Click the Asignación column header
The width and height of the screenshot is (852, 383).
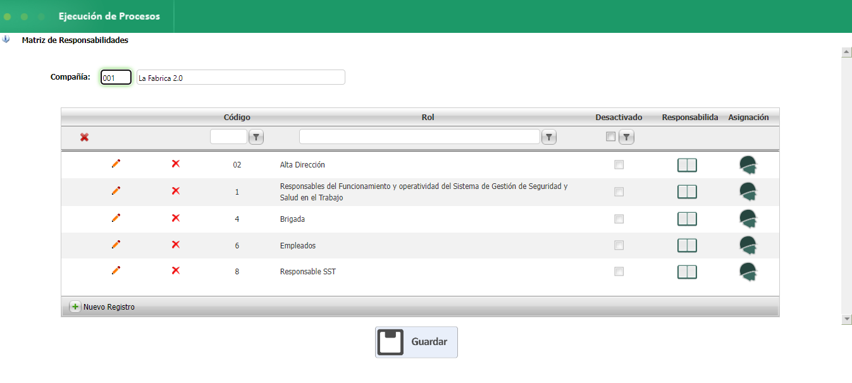pyautogui.click(x=748, y=118)
